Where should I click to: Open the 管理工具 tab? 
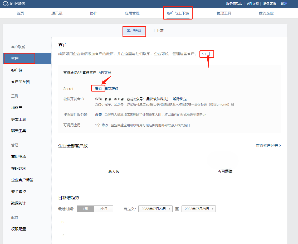click(x=224, y=13)
